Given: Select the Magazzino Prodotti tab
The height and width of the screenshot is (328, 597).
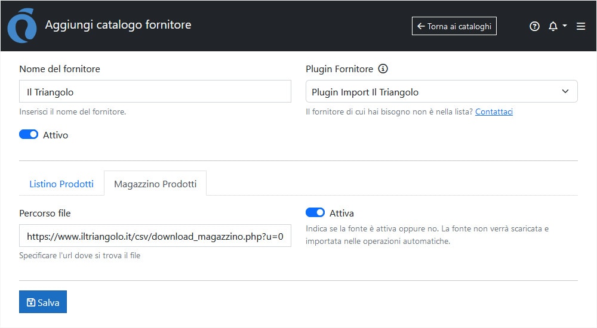Looking at the screenshot, I should pos(155,184).
